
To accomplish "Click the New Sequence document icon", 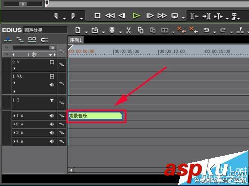I will pos(78,30).
